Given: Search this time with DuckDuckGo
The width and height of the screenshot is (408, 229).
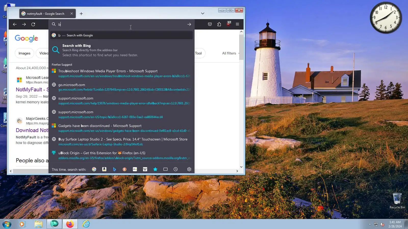Looking at the screenshot, I should coord(125,169).
